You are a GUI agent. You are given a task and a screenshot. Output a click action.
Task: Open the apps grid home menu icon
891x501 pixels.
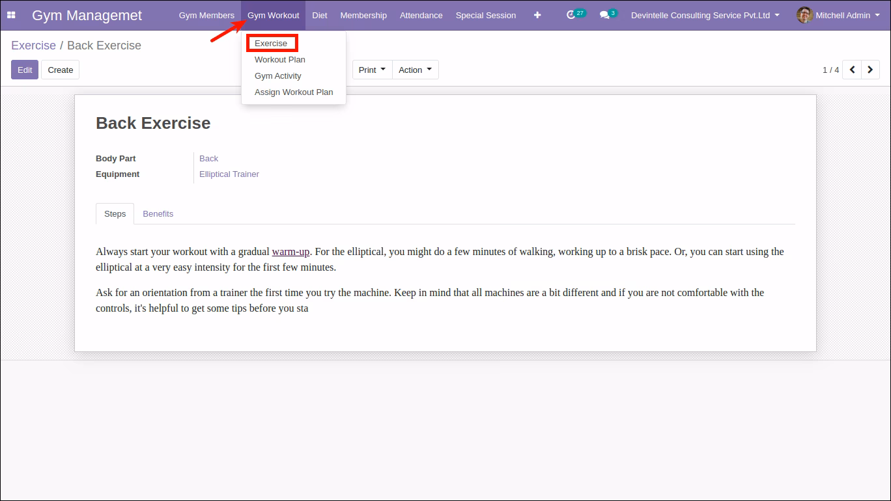(x=11, y=15)
